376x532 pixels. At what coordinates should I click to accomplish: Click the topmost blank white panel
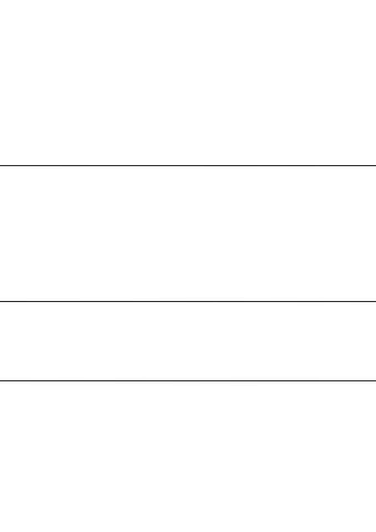click(188, 83)
